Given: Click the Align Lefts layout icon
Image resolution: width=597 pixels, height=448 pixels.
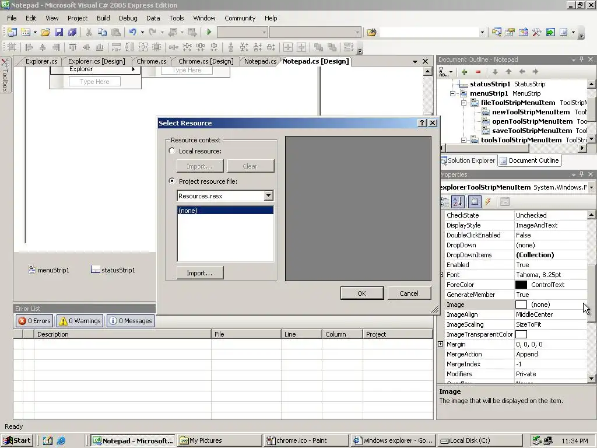Looking at the screenshot, I should pyautogui.click(x=29, y=47).
